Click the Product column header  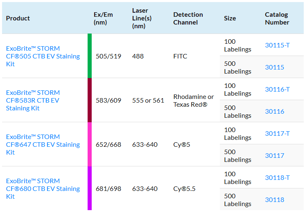(x=18, y=18)
